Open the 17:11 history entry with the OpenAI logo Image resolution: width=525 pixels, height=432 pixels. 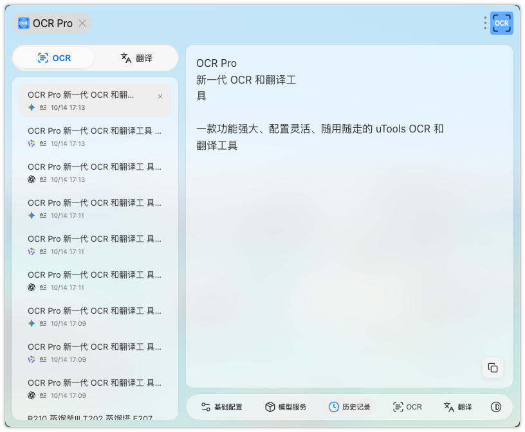tap(95, 280)
